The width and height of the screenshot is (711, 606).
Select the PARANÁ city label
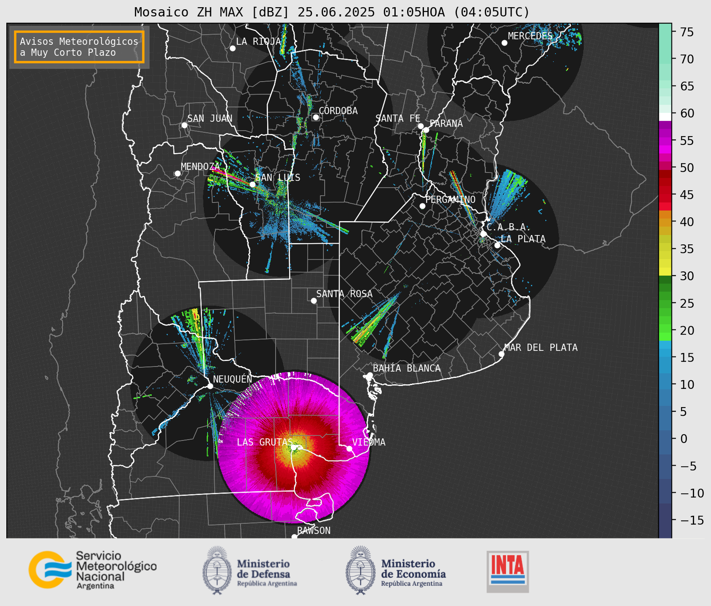coord(446,123)
